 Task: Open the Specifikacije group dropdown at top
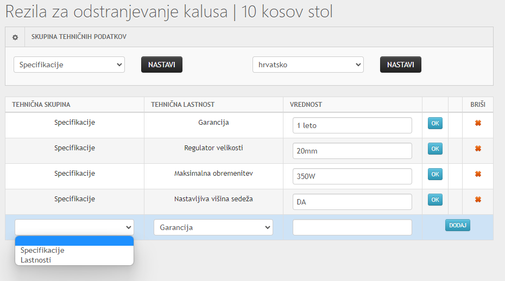69,65
